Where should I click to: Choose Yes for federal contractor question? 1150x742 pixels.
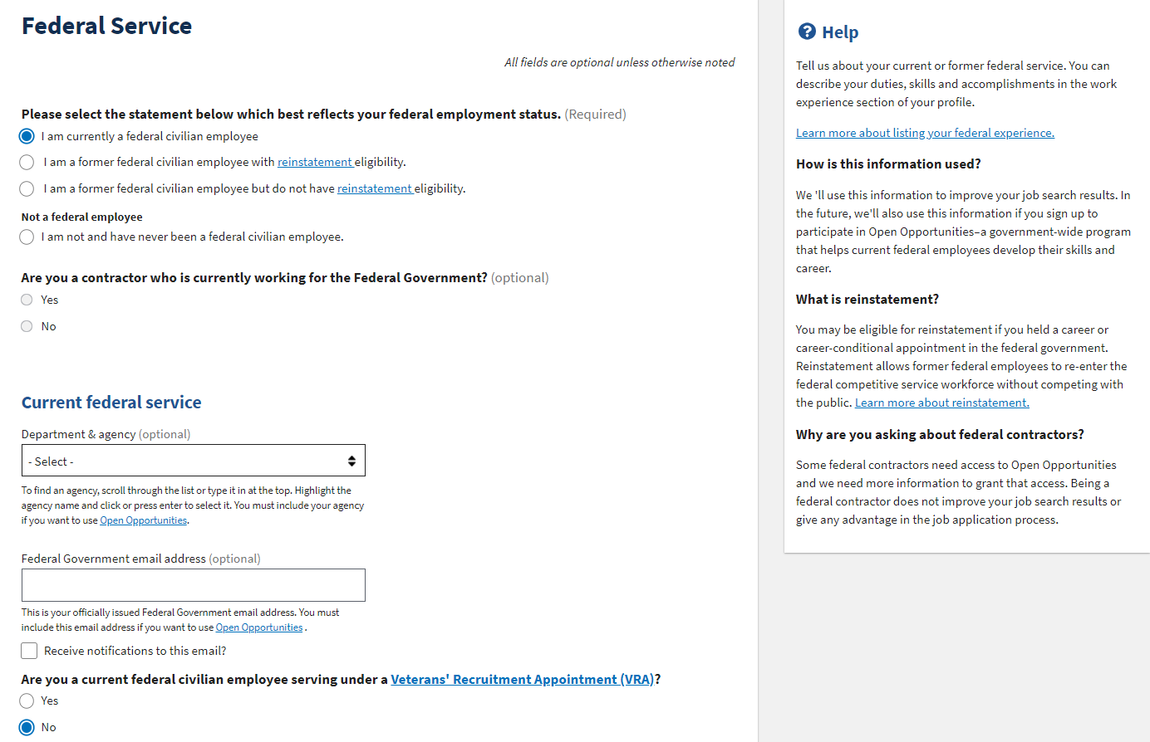point(27,300)
